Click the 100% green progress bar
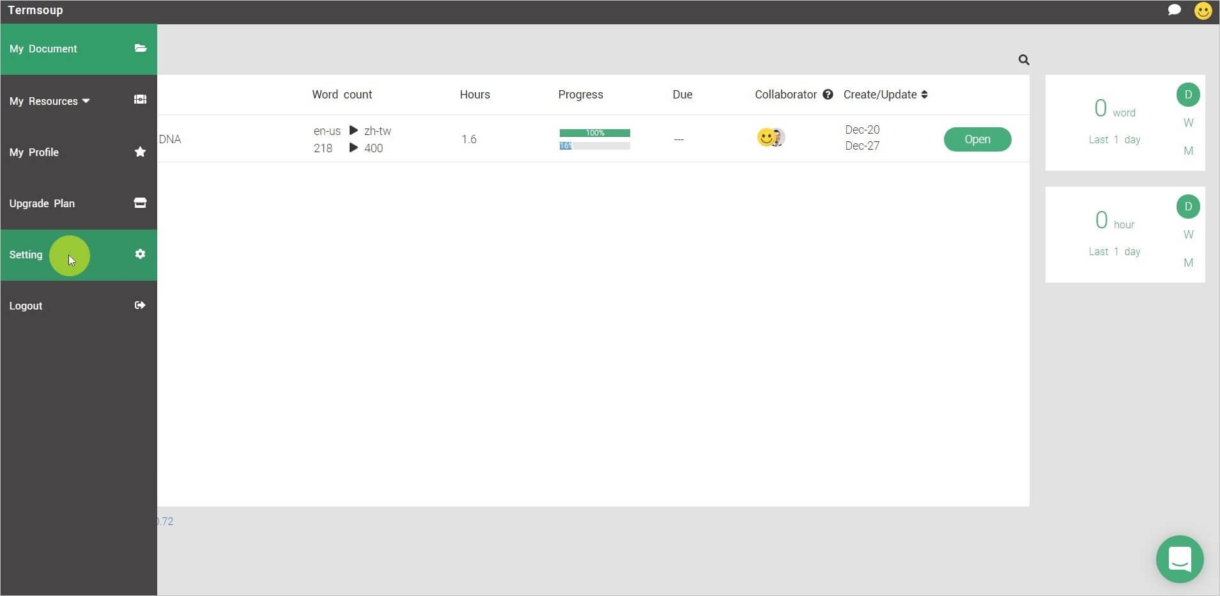The image size is (1220, 596). [x=594, y=133]
